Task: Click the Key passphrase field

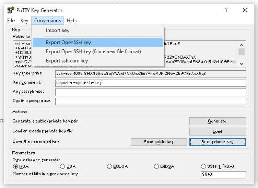Action: click(150, 92)
